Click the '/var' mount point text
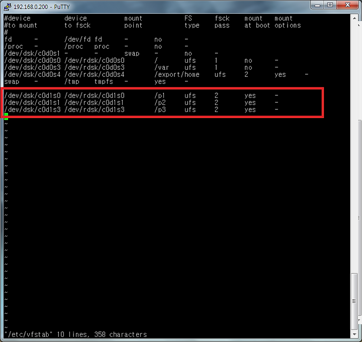362x342 pixels. tap(161, 68)
